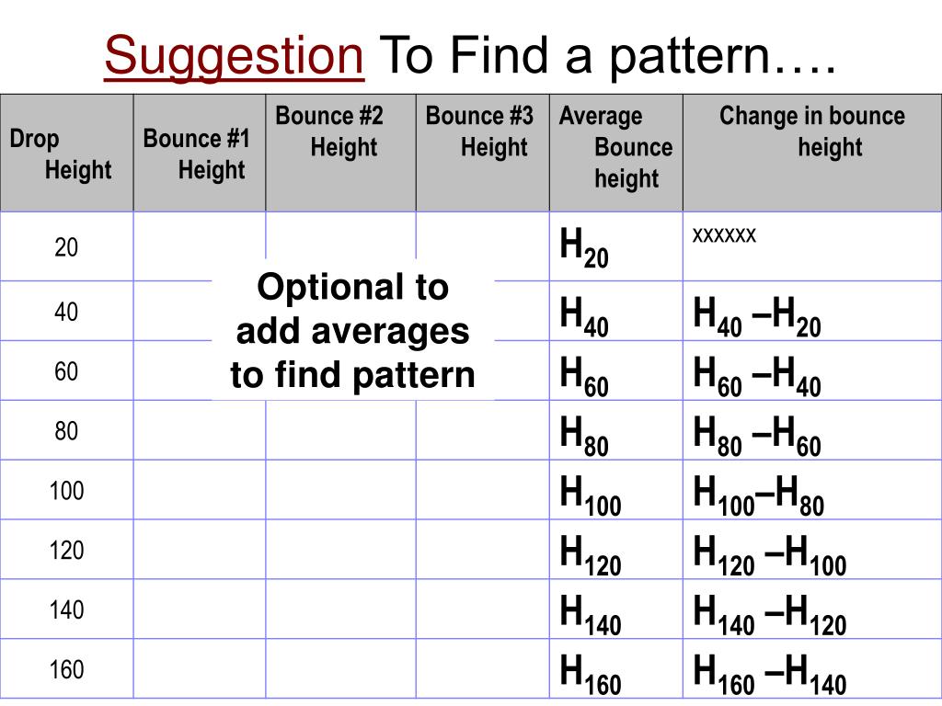
Task: Select the H40 average cell
Action: point(616,311)
